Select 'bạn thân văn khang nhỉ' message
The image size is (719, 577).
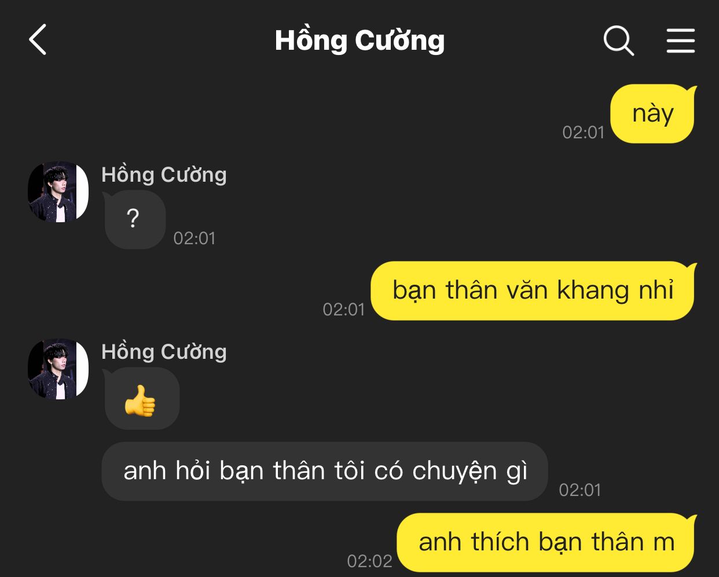[533, 291]
